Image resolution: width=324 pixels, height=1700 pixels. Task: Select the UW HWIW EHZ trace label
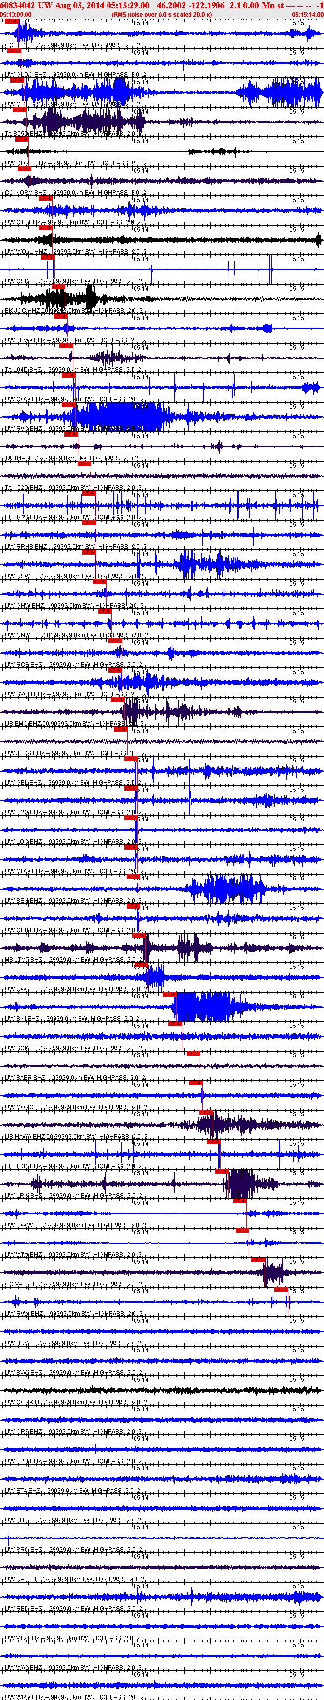tap(76, 1225)
